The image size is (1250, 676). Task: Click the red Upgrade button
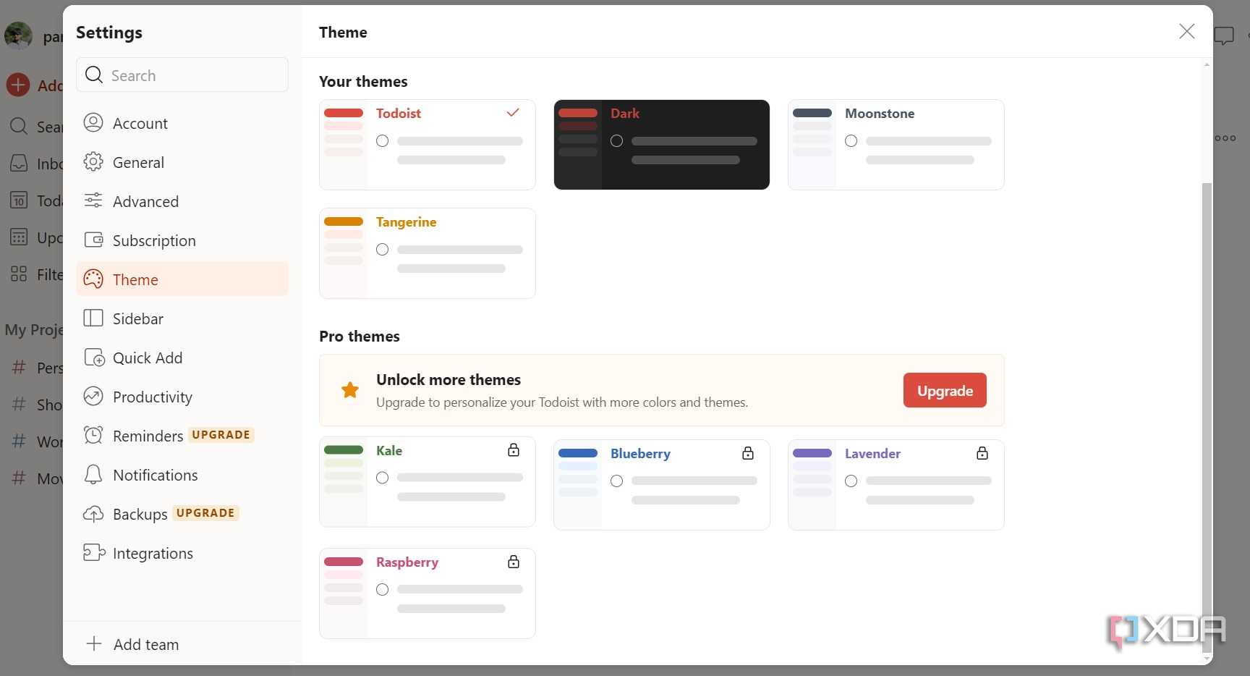pos(945,390)
